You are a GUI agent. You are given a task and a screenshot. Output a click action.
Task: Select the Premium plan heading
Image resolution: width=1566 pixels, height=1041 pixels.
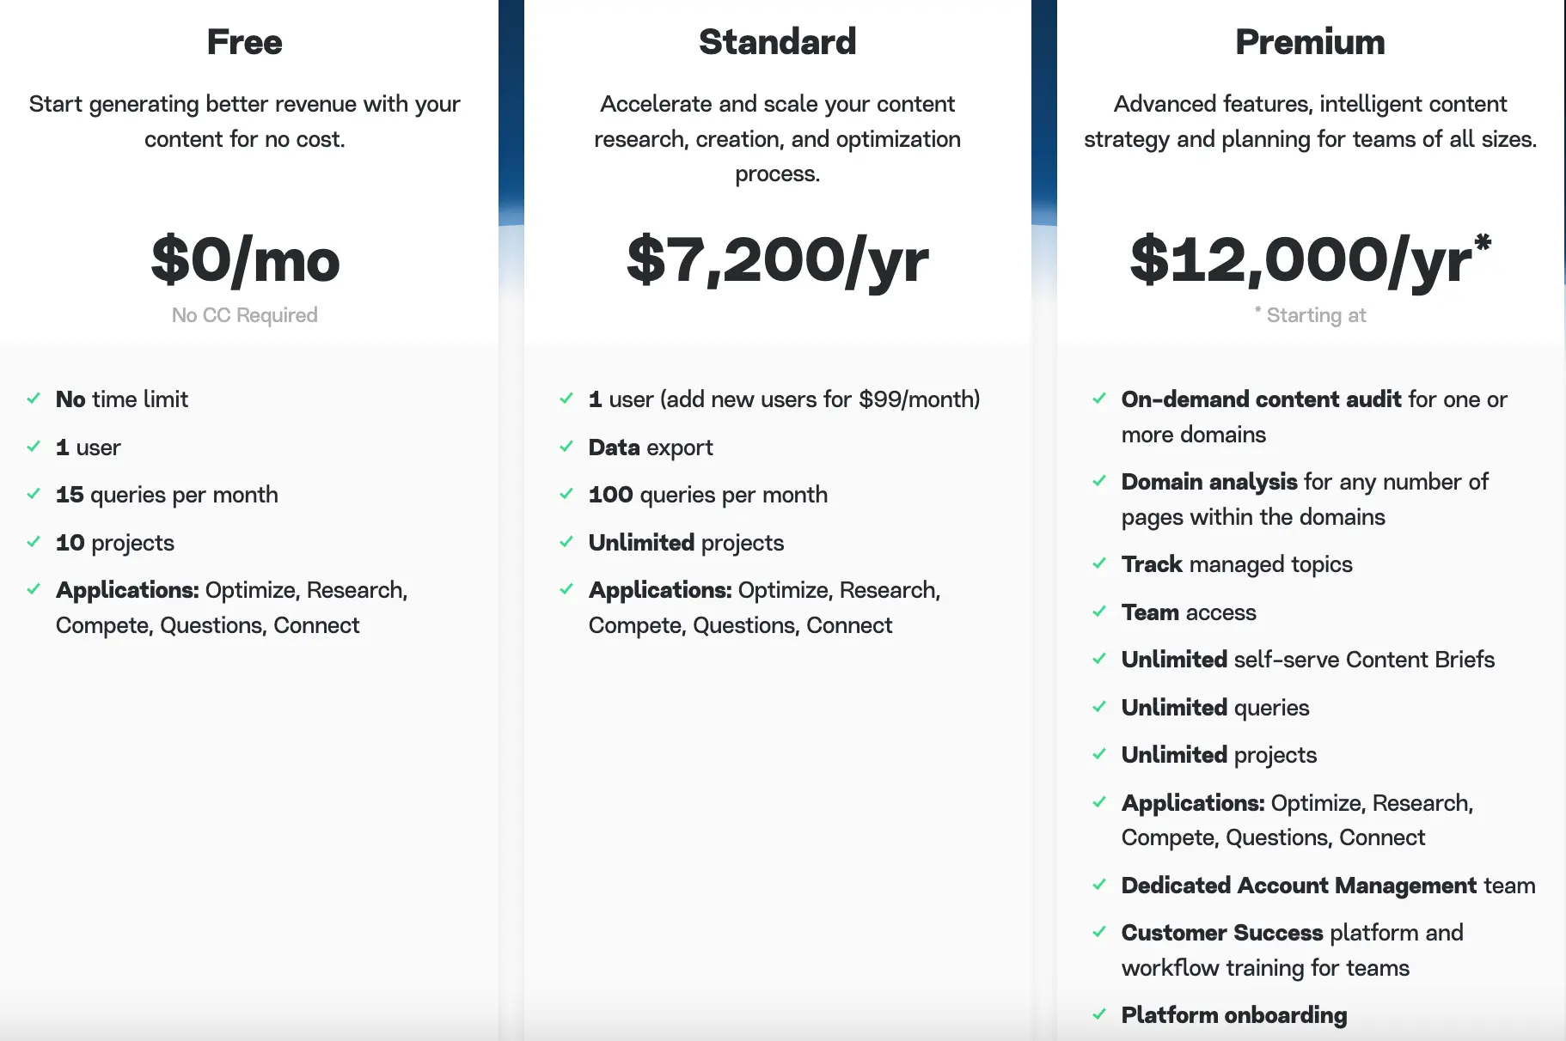click(1310, 42)
